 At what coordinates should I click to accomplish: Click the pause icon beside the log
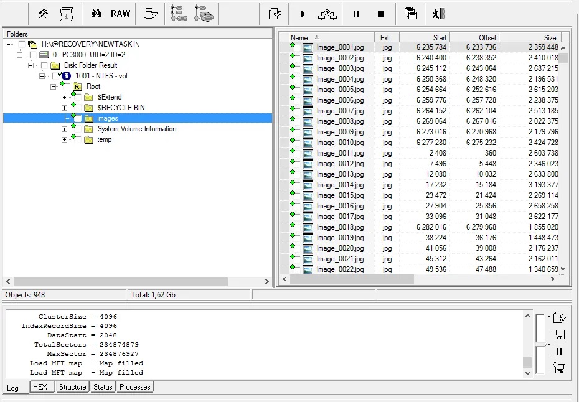pos(559,351)
